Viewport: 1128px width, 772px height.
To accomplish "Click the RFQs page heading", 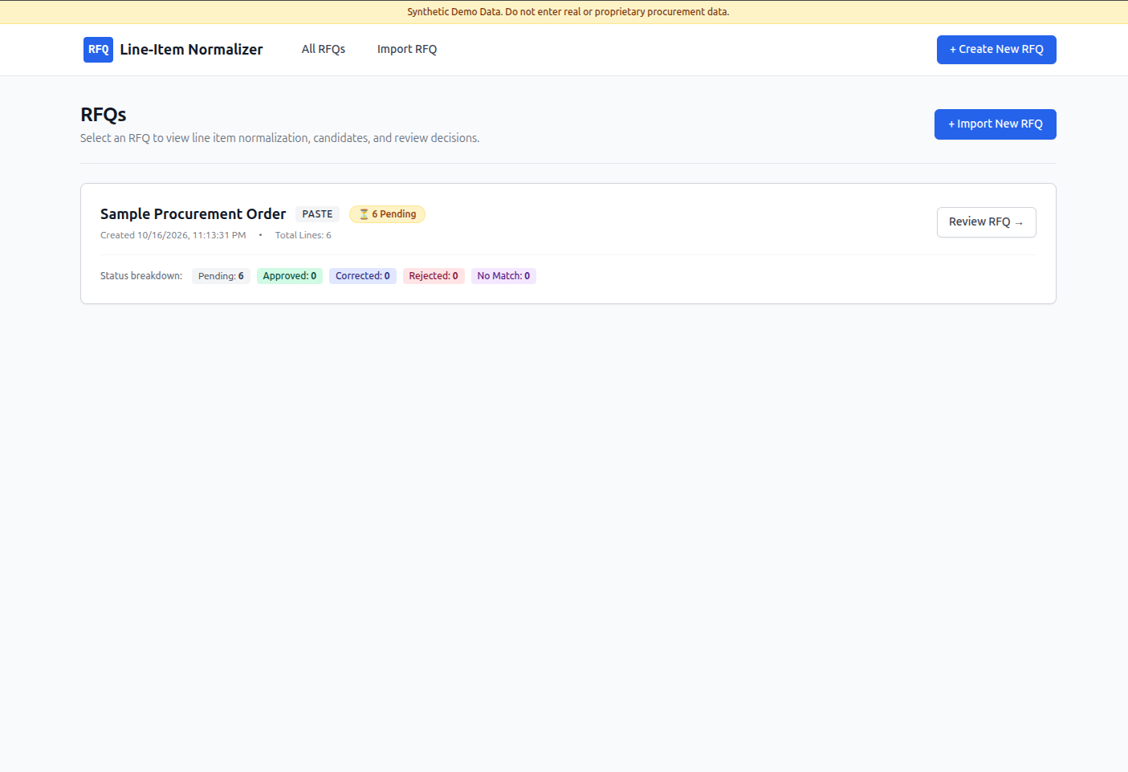I will [104, 115].
